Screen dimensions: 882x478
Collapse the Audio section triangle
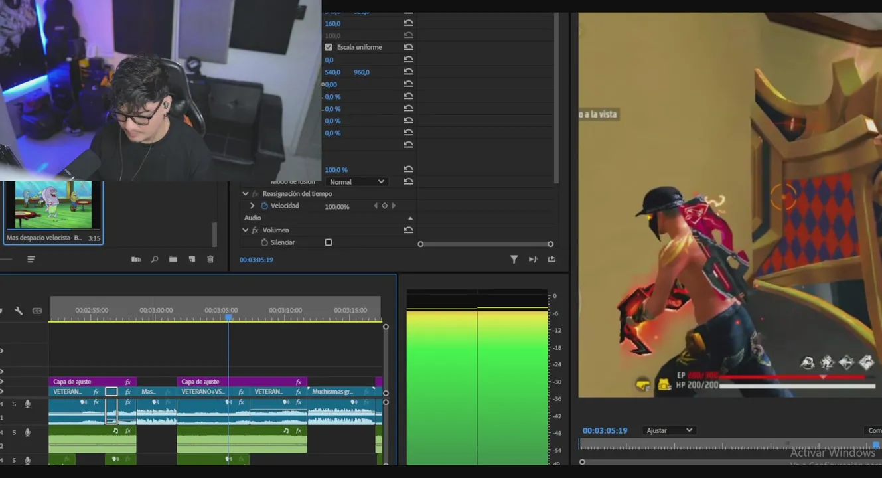[410, 218]
